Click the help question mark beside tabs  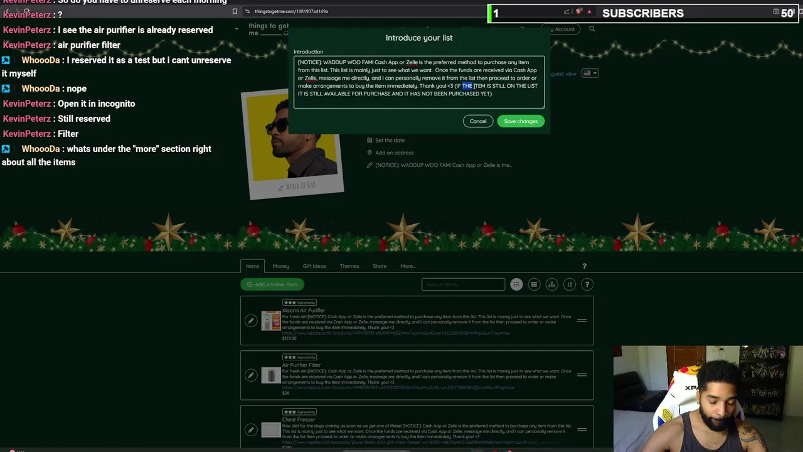(x=584, y=266)
